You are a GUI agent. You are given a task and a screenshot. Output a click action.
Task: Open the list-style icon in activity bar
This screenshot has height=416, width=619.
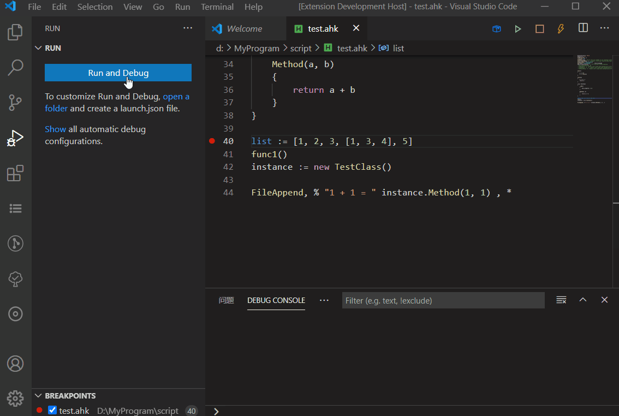[x=15, y=209]
